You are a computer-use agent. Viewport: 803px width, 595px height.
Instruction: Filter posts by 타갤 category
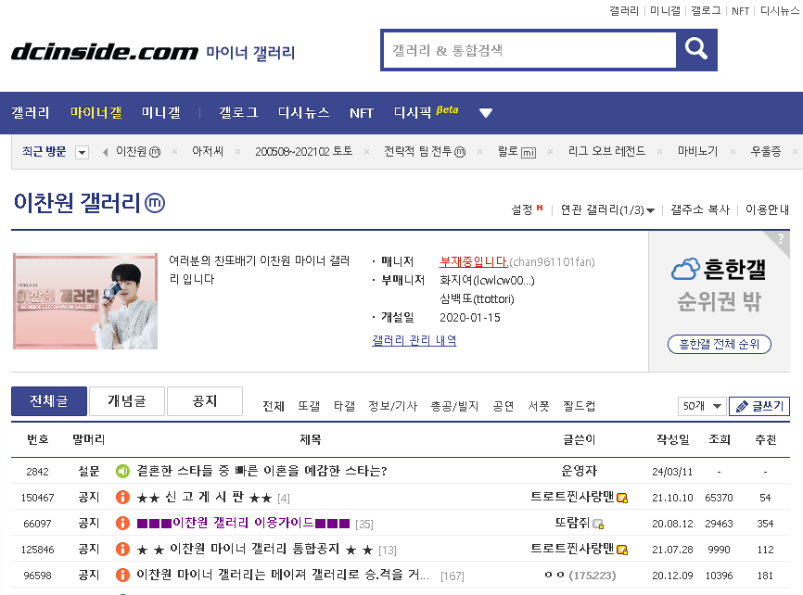tap(344, 407)
